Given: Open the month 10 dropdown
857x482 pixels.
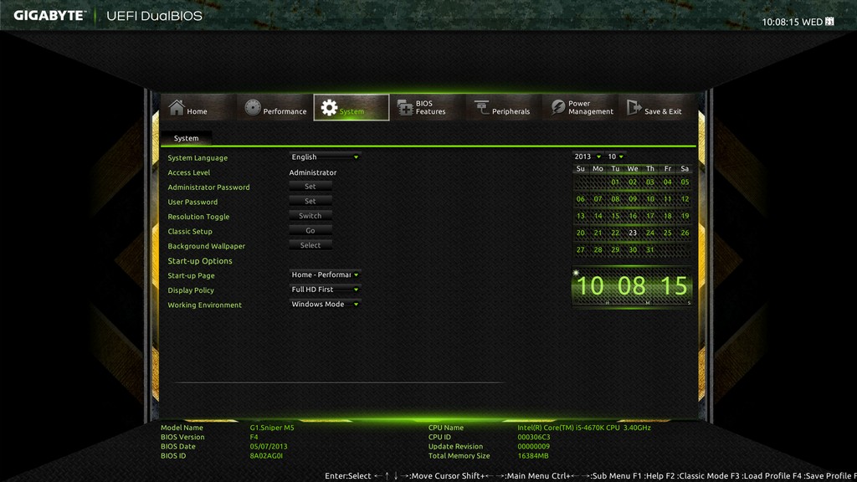Looking at the screenshot, I should 615,156.
